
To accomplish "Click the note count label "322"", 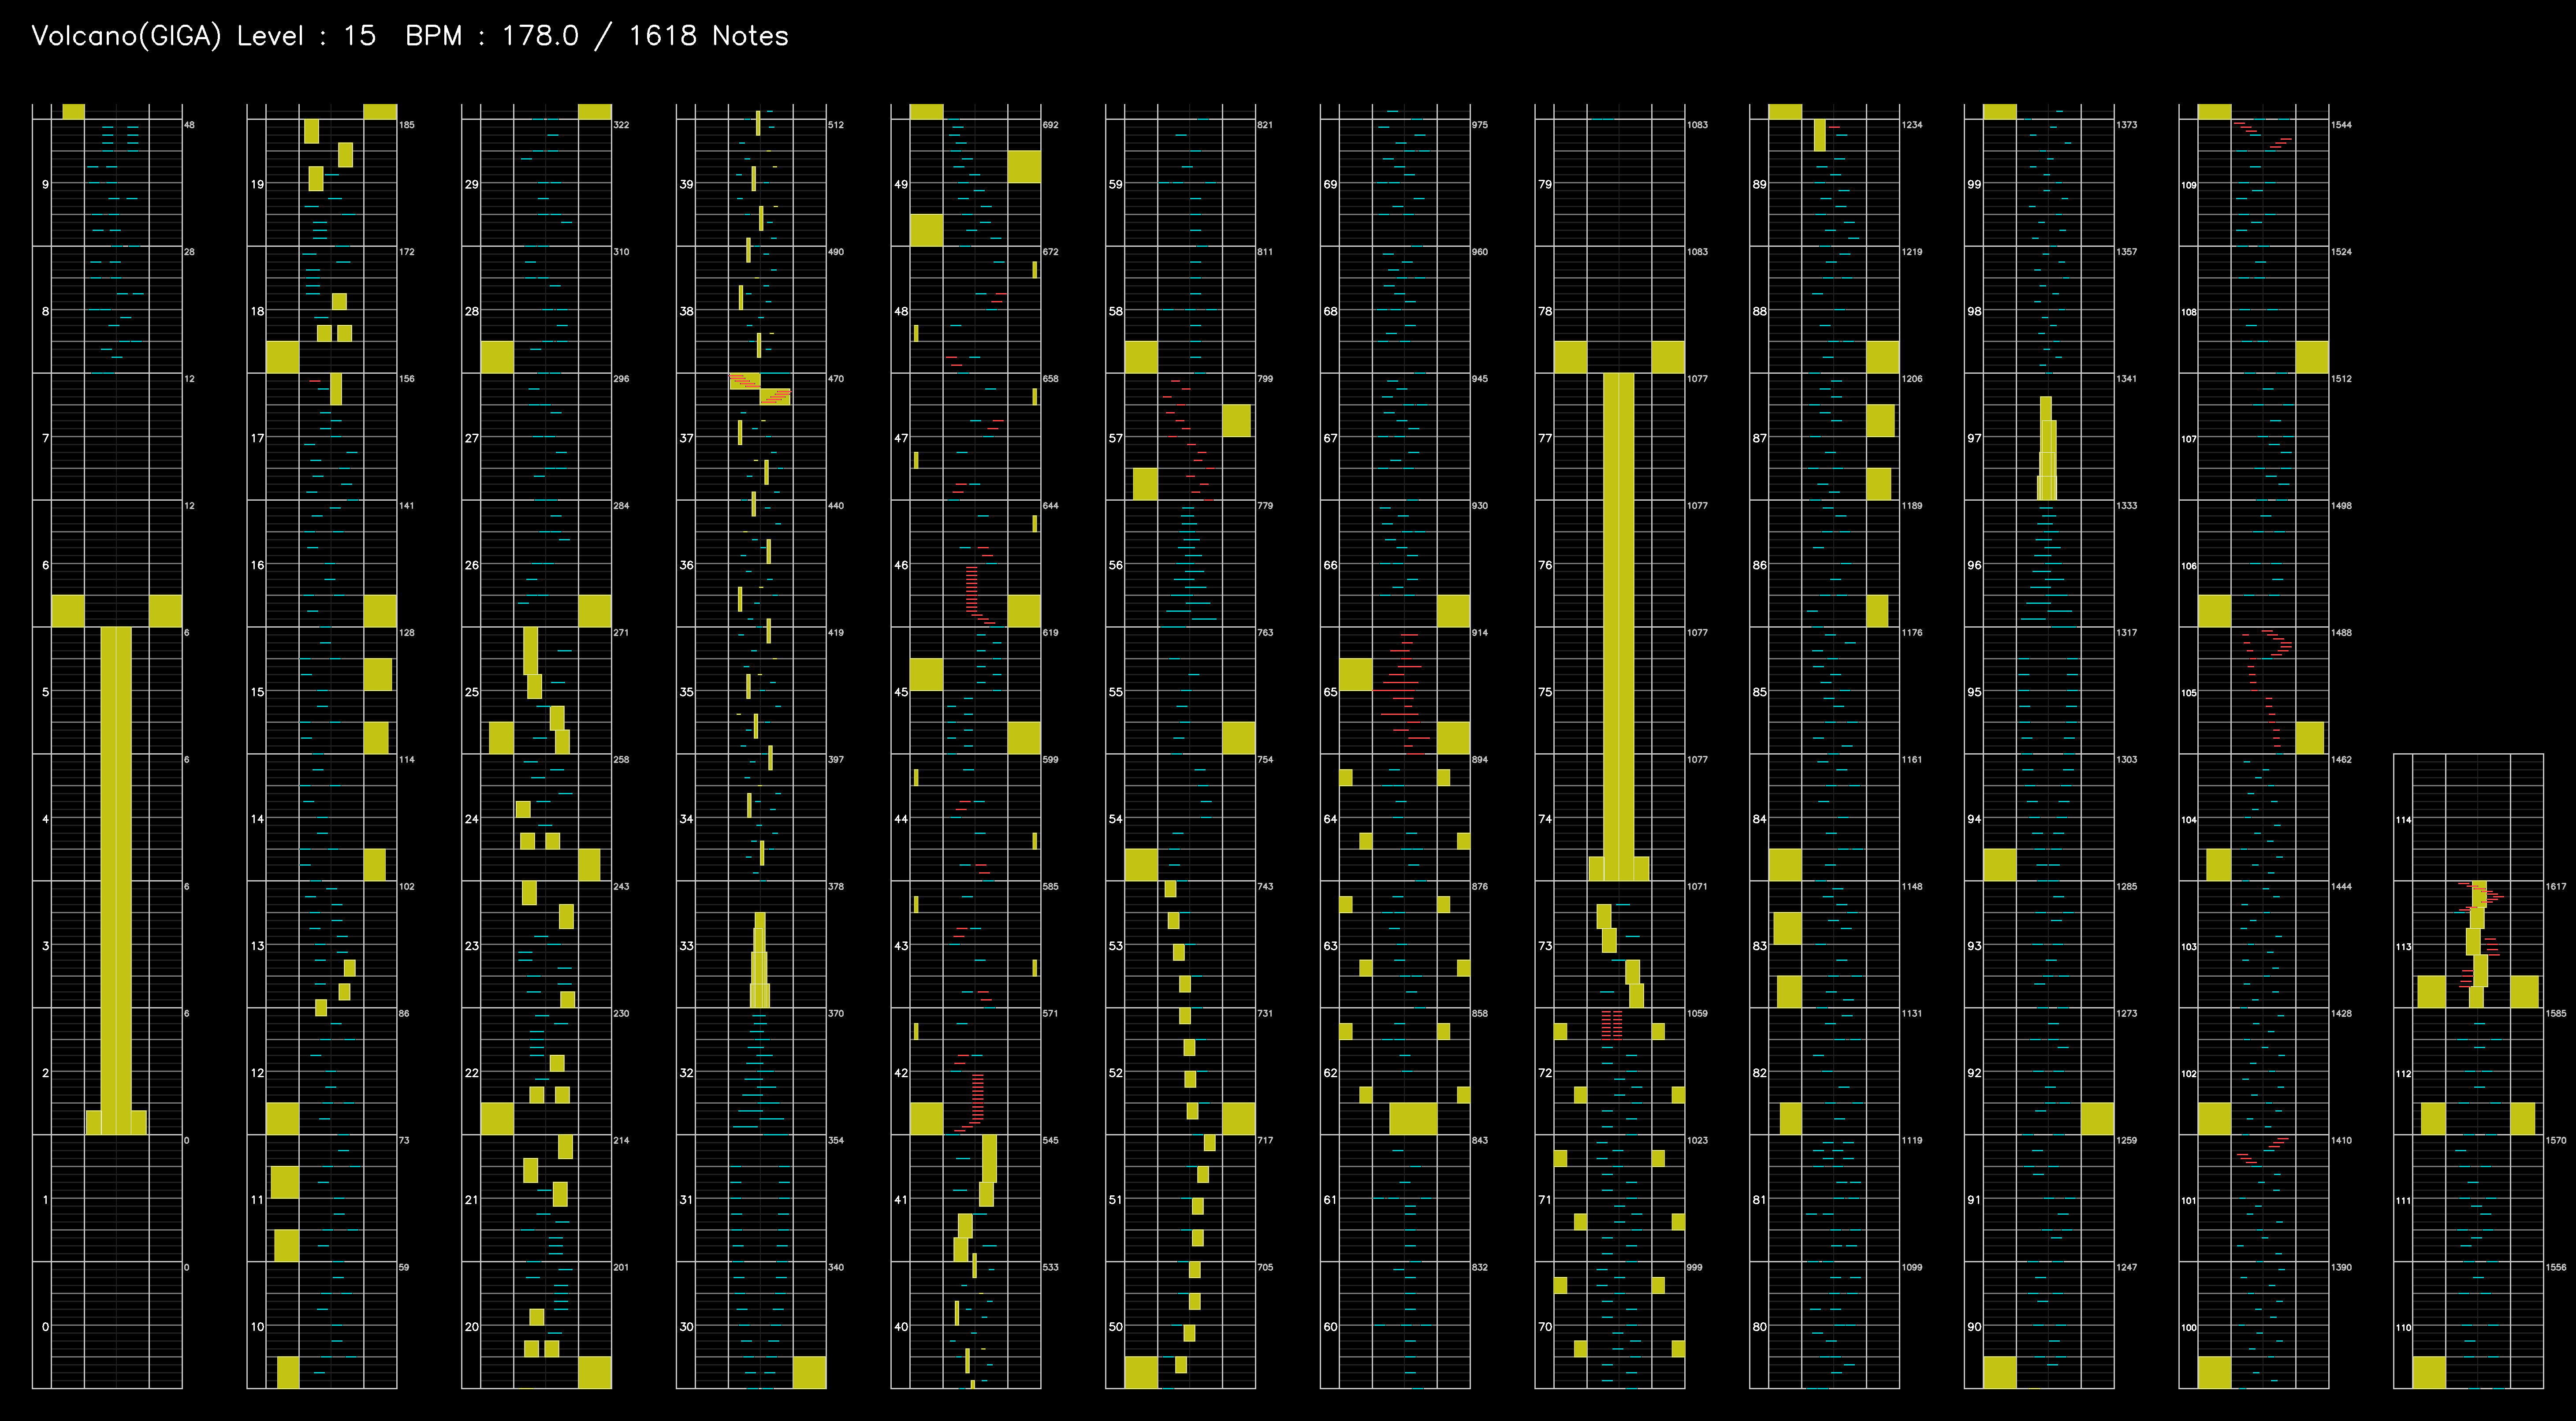I will [x=621, y=125].
